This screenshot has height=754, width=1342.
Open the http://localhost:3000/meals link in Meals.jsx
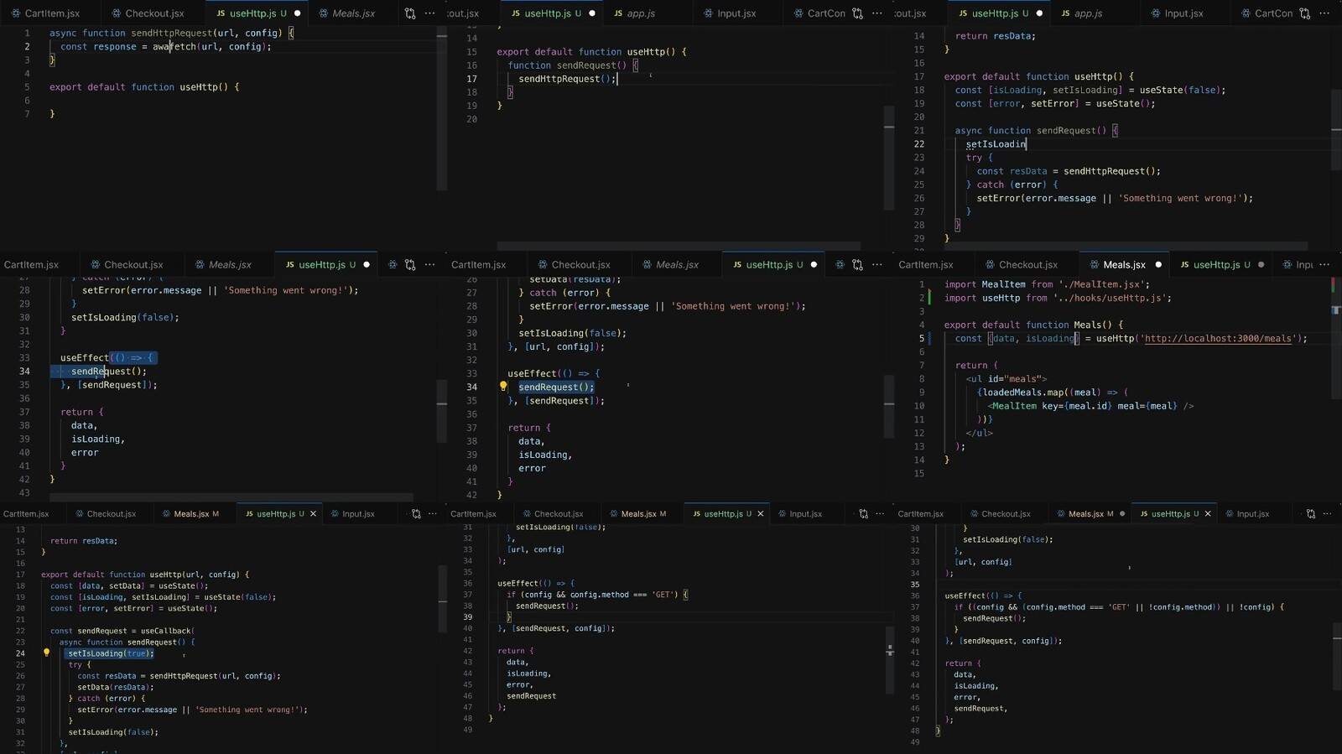[1218, 339]
